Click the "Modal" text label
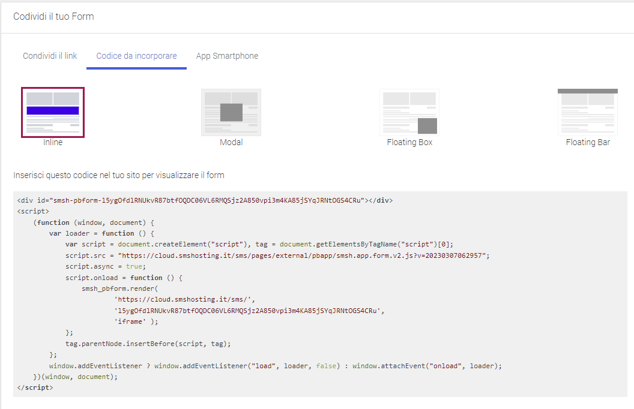The height and width of the screenshot is (409, 634). [231, 142]
